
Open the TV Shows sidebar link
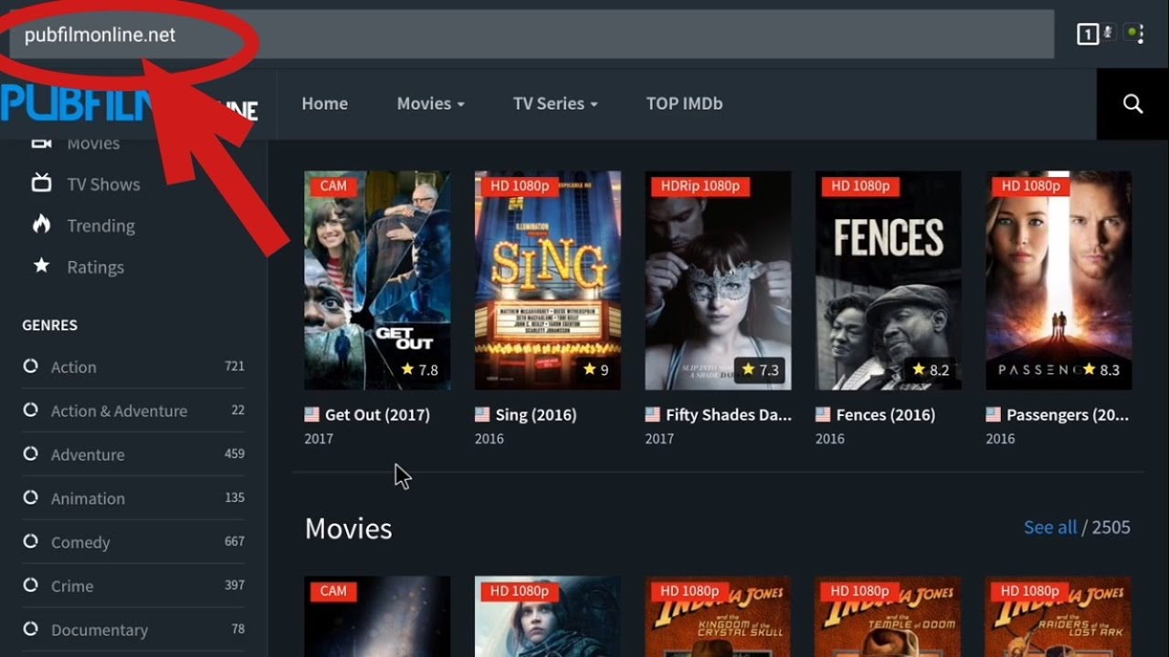[103, 184]
